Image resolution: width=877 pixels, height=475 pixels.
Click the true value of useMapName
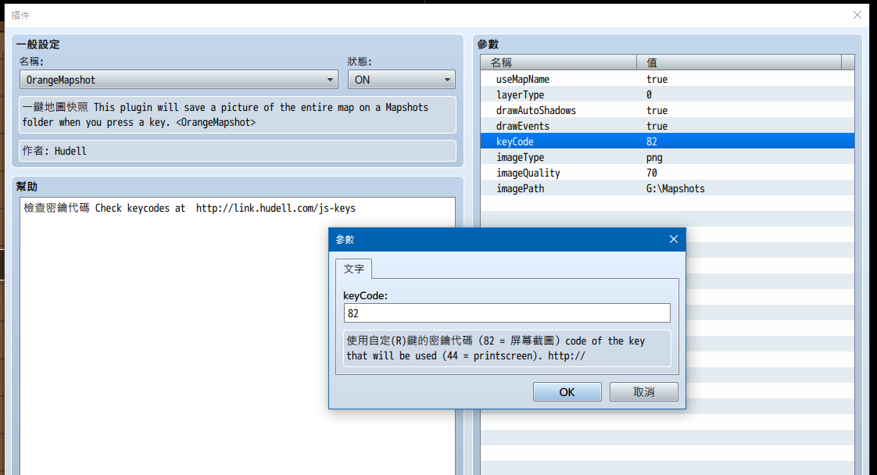coord(657,80)
